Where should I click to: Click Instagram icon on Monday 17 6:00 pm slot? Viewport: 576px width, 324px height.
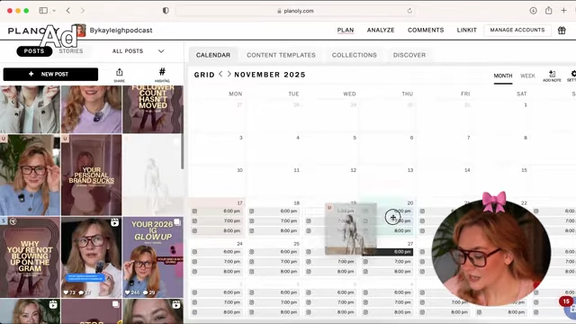tap(194, 211)
